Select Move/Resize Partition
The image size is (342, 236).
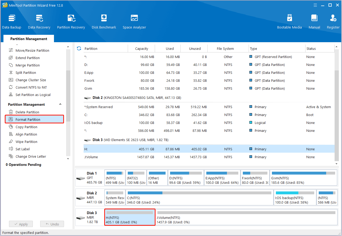pyautogui.click(x=32, y=50)
